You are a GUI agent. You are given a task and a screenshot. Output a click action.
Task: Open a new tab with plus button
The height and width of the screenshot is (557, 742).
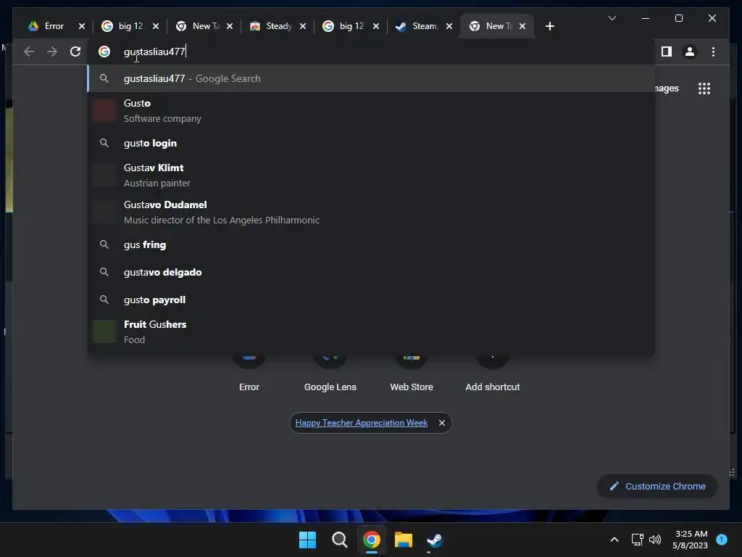click(549, 26)
